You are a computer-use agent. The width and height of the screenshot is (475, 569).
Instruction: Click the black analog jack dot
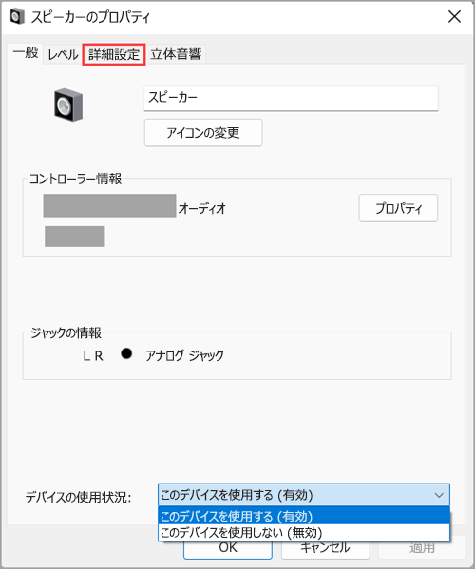(x=126, y=353)
